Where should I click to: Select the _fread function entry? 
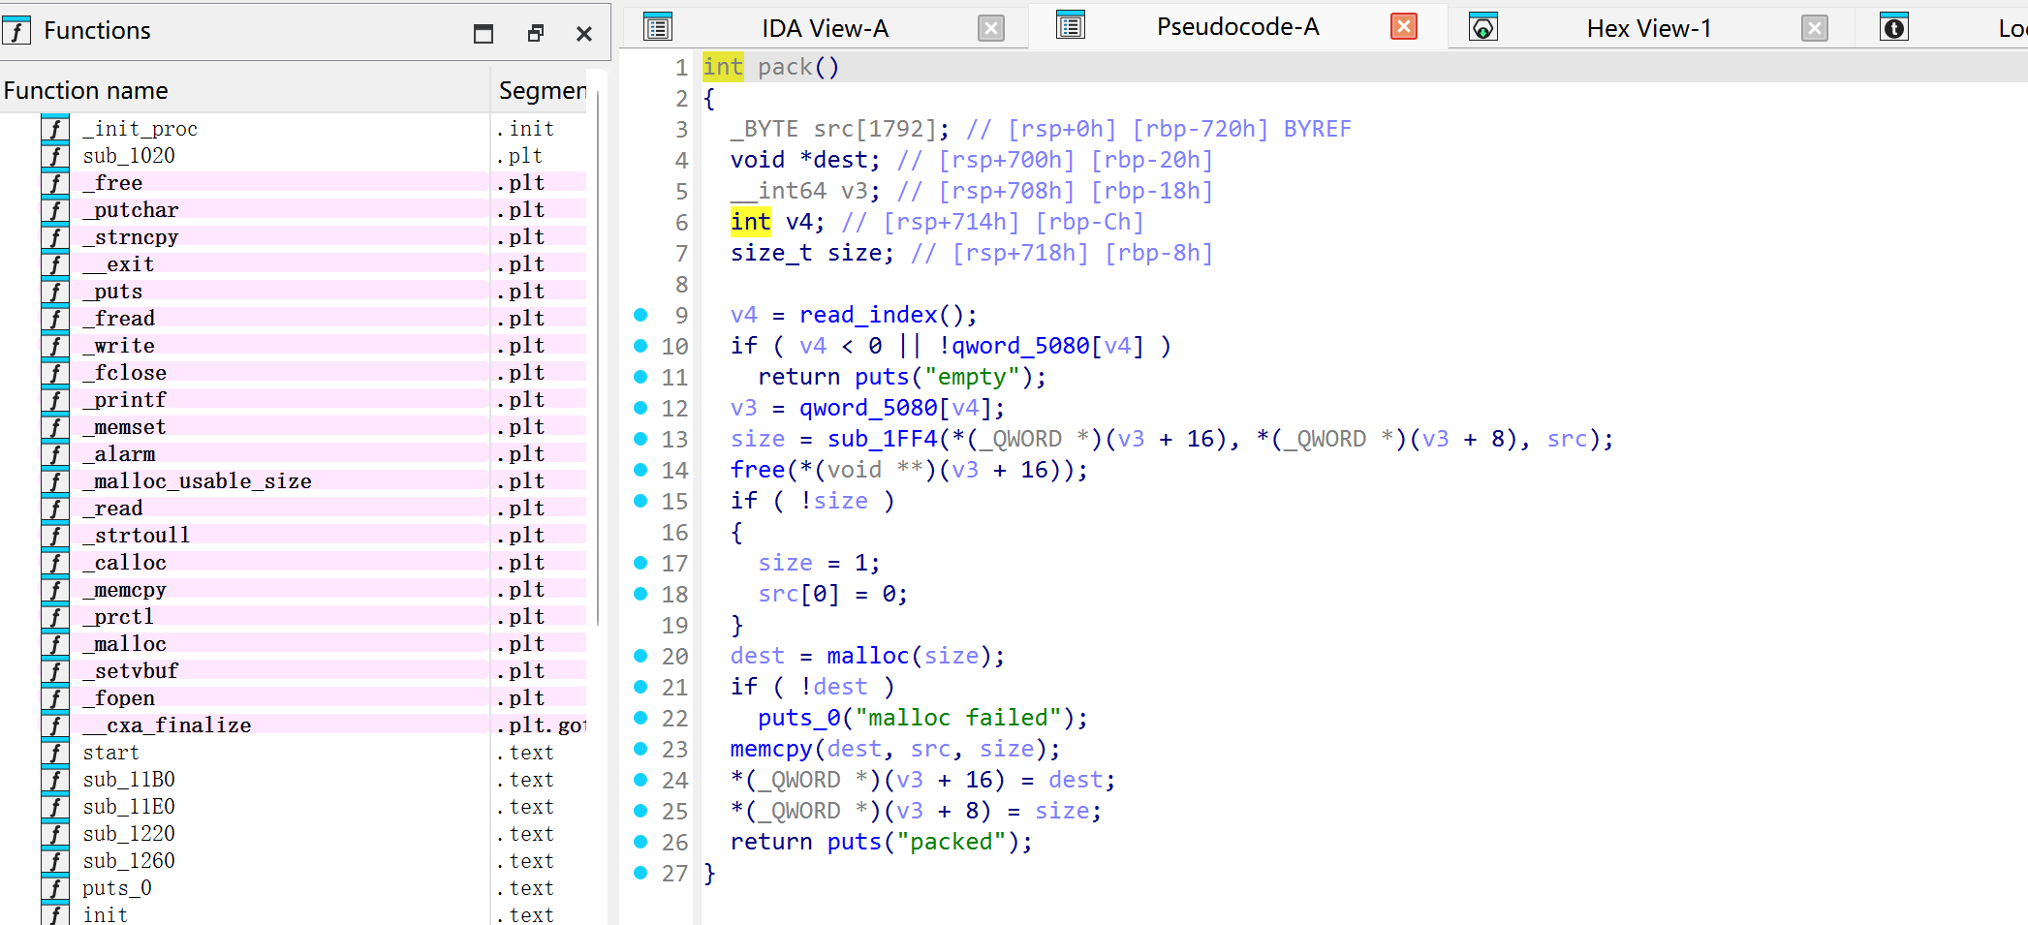pos(294,318)
